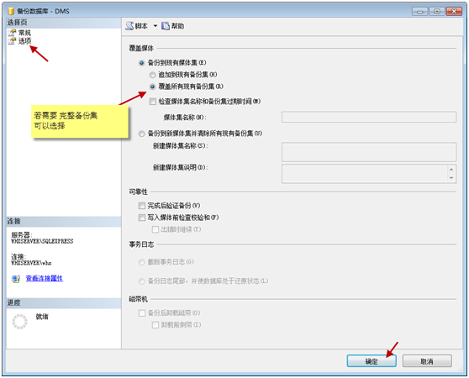Click the database icon in title bar
Image resolution: width=469 pixels, height=378 pixels.
[x=11, y=11]
